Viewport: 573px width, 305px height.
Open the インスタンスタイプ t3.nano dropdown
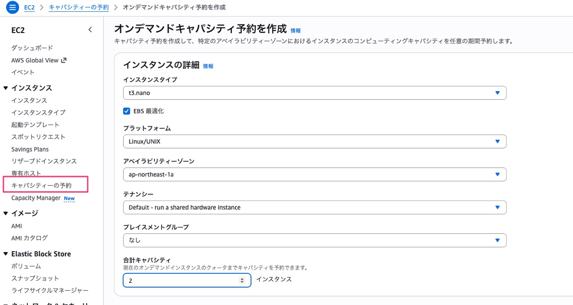coord(314,93)
